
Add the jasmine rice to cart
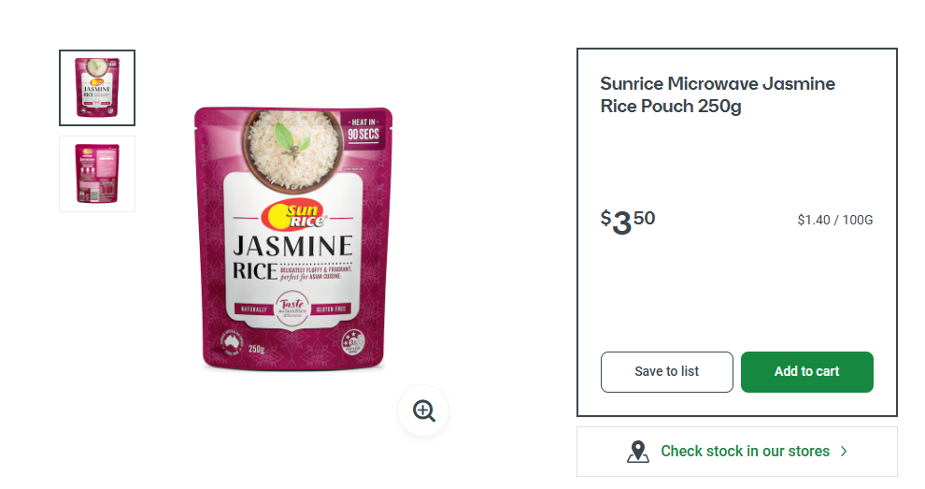click(806, 372)
